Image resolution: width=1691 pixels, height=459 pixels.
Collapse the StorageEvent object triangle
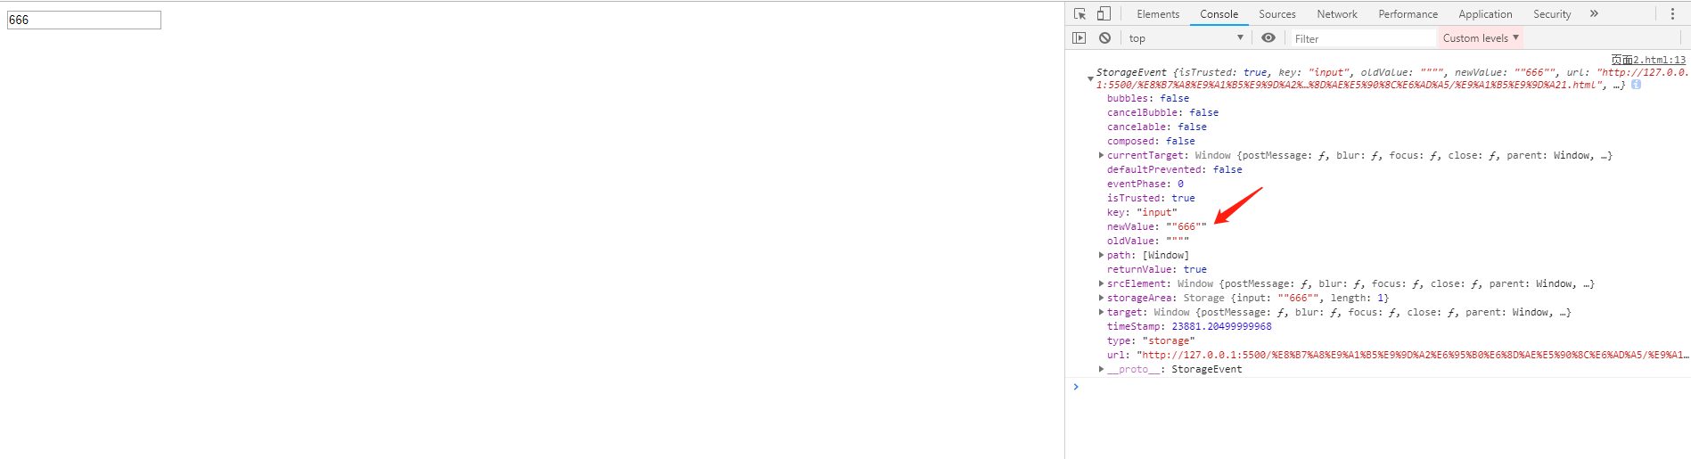1090,79
